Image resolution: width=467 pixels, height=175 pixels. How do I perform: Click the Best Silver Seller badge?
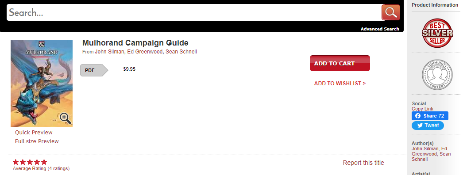pos(437,33)
